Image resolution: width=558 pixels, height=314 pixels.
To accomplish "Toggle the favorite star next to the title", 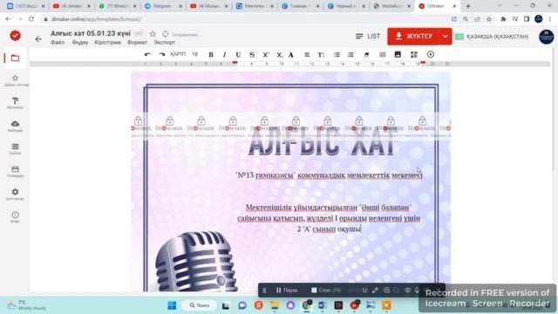I will click(x=153, y=34).
